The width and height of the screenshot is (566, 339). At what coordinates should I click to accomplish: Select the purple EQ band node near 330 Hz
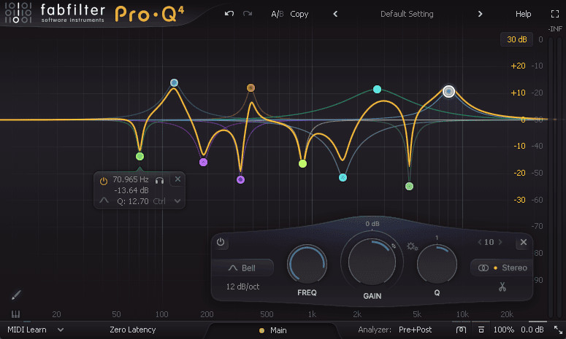click(240, 179)
